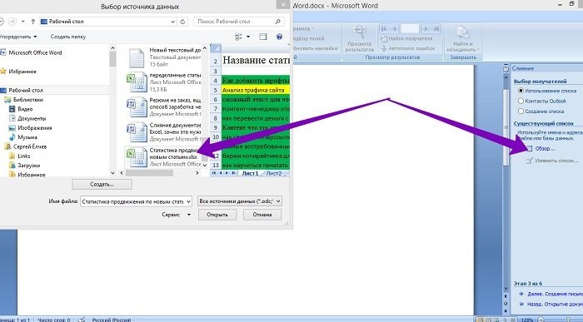Select the переделанные статьи Excel file
The width and height of the screenshot is (583, 322).
pos(163,82)
